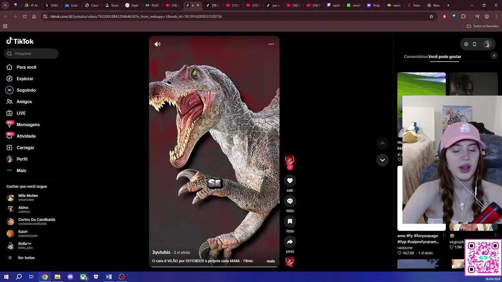This screenshot has height=282, width=502.
Task: Open the nanixzrw author link
Action: coord(405,248)
